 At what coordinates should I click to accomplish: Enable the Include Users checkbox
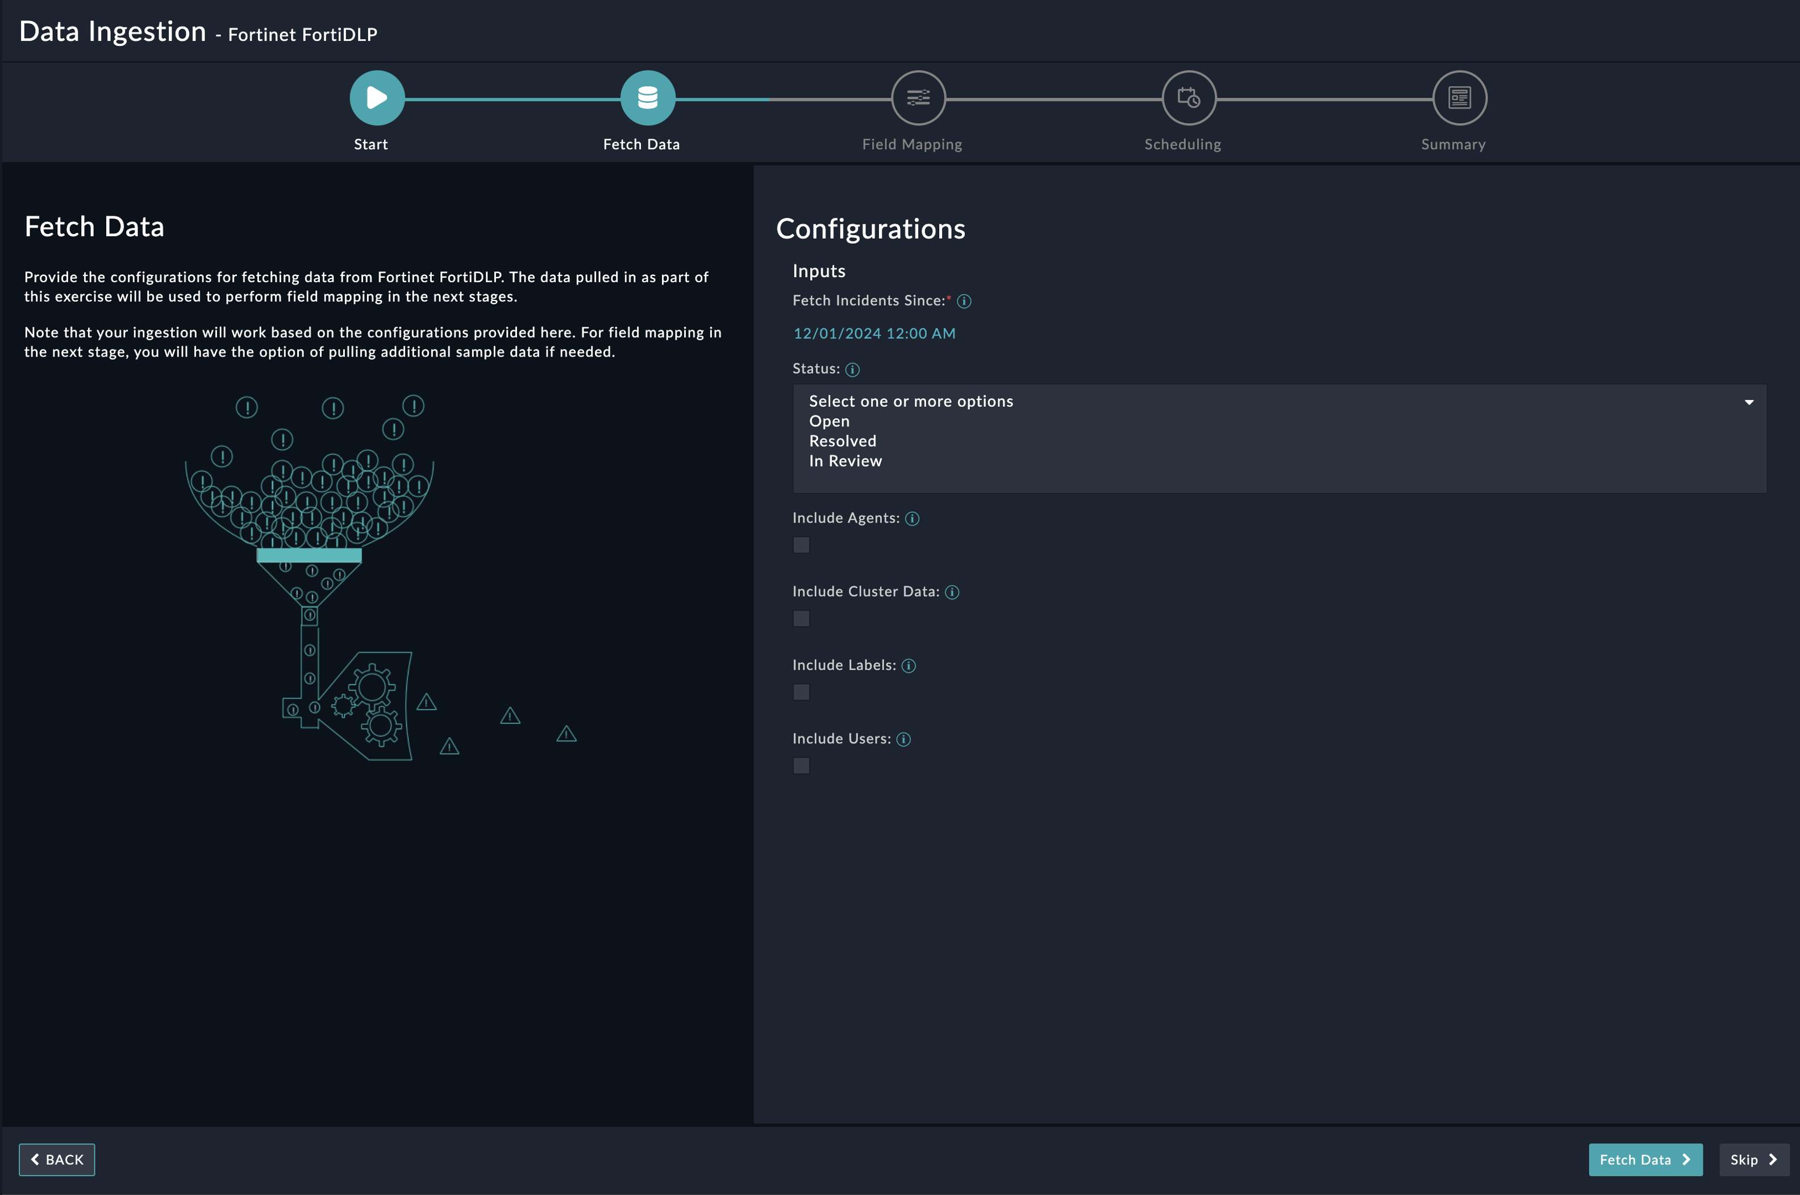coord(801,765)
